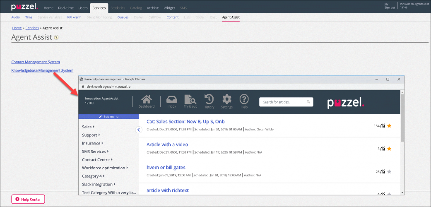431x207 pixels.
Task: Click the Joy user name link
Action: 386,4
